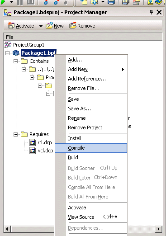Image resolution: width=166 pixels, height=236 pixels.
Task: Click the File column header
Action: tap(83, 37)
